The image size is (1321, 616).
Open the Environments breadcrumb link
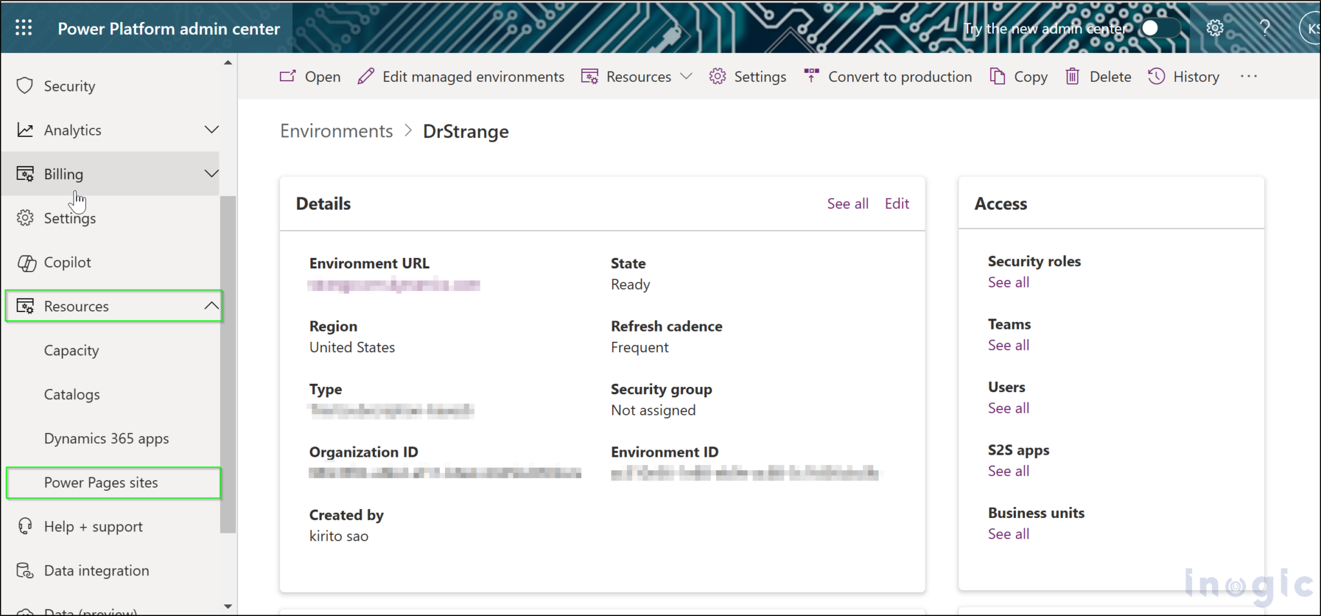[336, 130]
